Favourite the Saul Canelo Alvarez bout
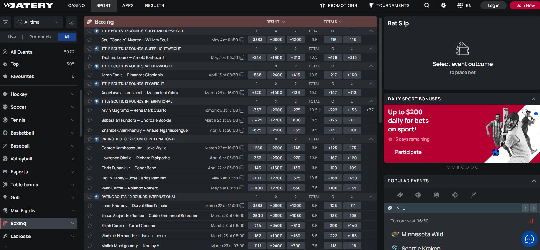 90,40
